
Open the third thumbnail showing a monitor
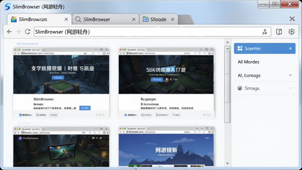pyautogui.click(x=61, y=151)
